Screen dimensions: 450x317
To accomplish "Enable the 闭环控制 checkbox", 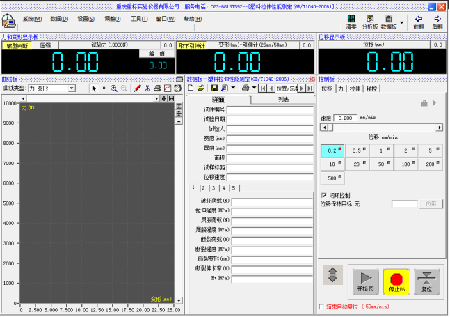I will tap(324, 195).
